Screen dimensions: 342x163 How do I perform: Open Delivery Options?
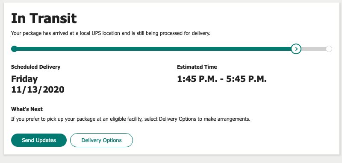coord(101,140)
